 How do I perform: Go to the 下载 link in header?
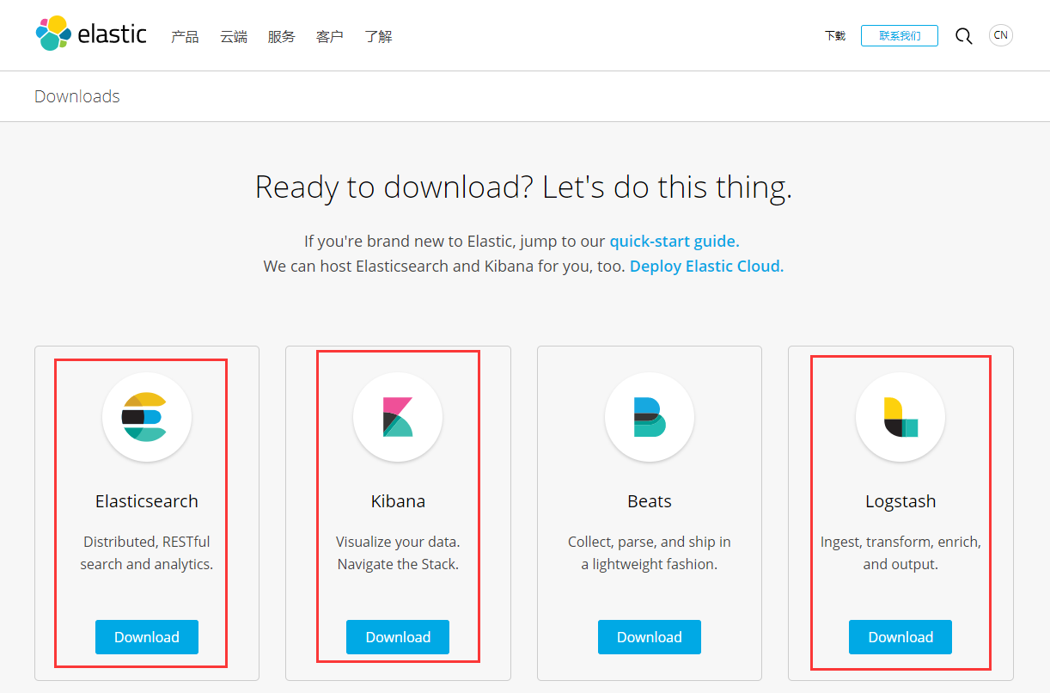point(835,36)
